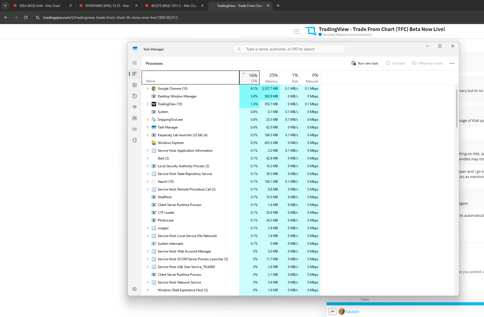484x317 pixels.
Task: Expand Google Chrome (10) process group
Action: tap(147, 89)
